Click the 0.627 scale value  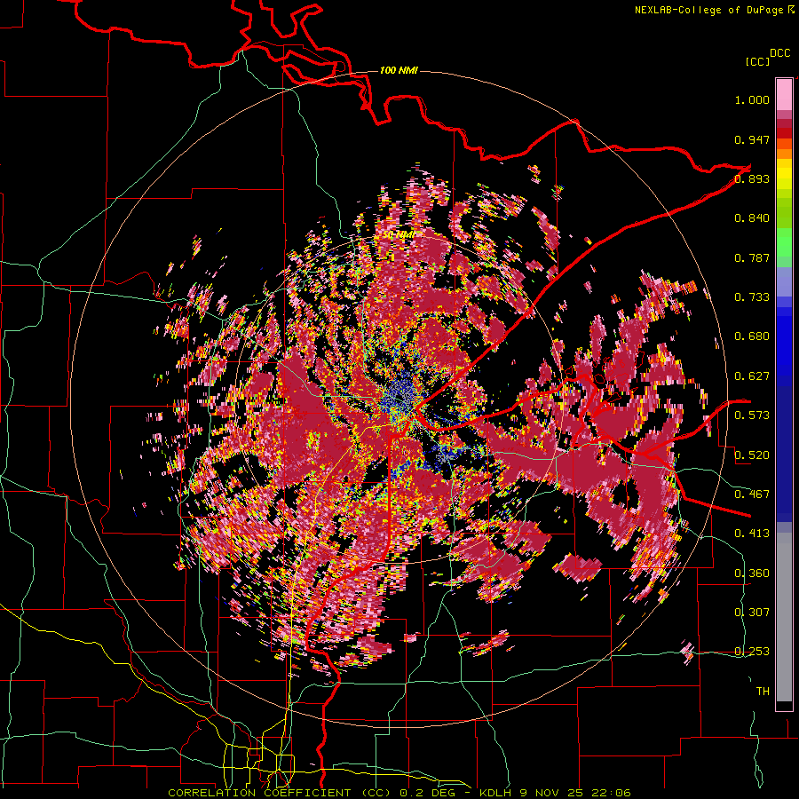(x=752, y=376)
